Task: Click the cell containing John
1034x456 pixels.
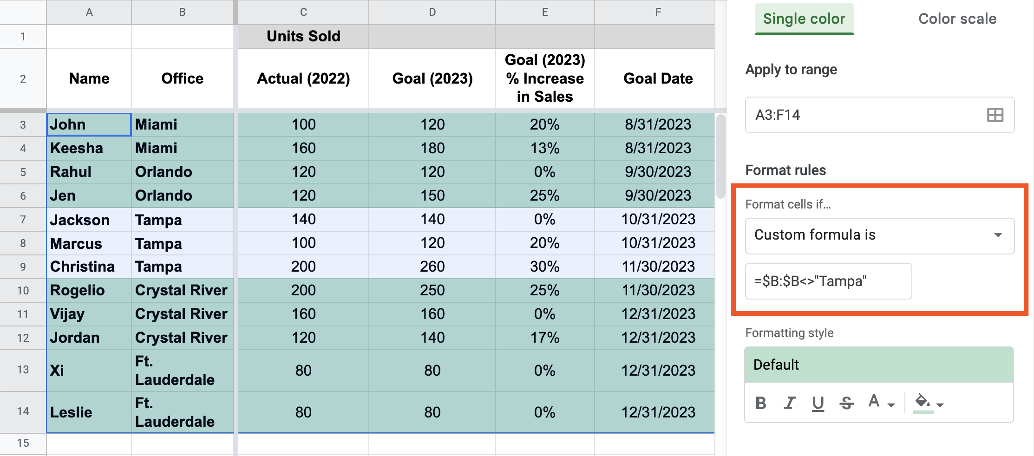Action: [x=89, y=124]
